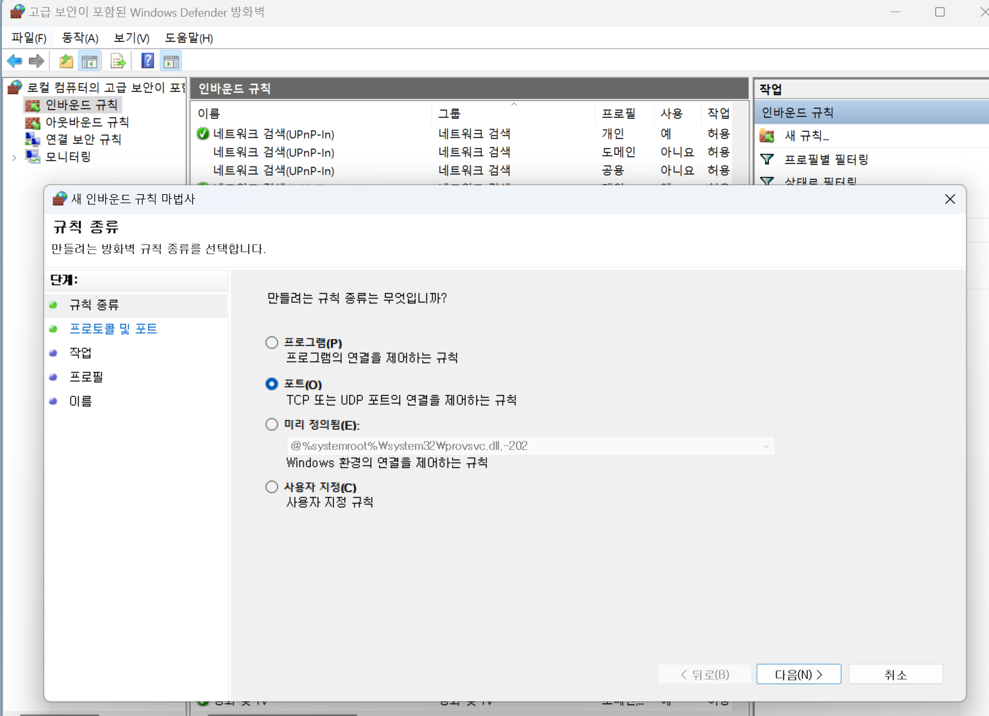Click the < 뒤로(B) button
Image resolution: width=989 pixels, height=716 pixels.
click(x=704, y=674)
